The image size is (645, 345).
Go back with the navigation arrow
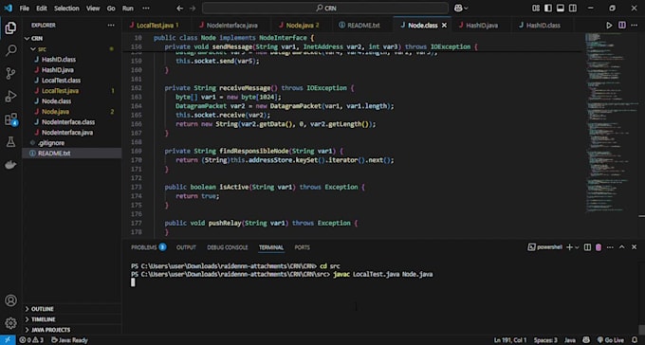tap(180, 8)
